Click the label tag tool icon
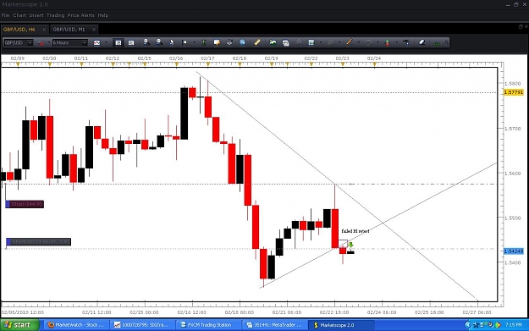This screenshot has height=331, width=529. click(406, 42)
